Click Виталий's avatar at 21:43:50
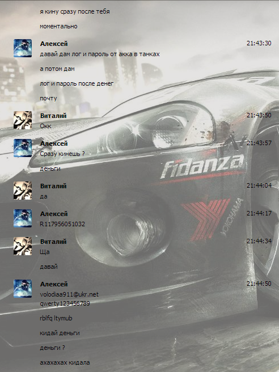Screen dimensions: 279x372 coord(23,120)
